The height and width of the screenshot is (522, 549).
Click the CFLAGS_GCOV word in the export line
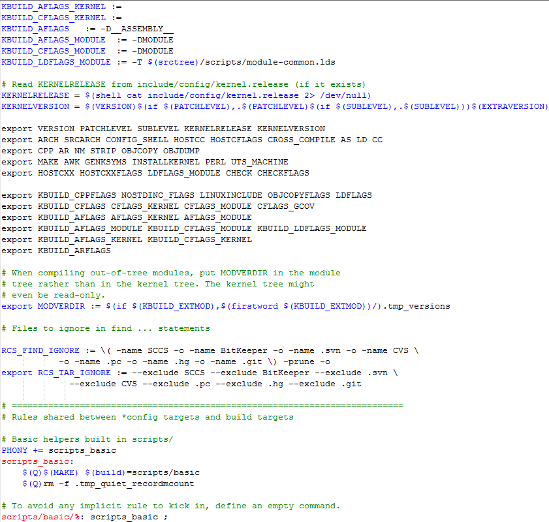click(x=286, y=206)
